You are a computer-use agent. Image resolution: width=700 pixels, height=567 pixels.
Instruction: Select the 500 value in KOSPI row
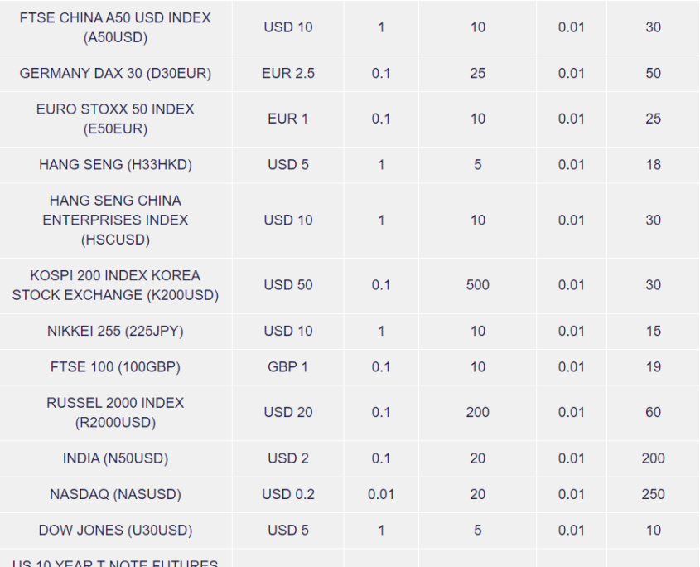[477, 285]
